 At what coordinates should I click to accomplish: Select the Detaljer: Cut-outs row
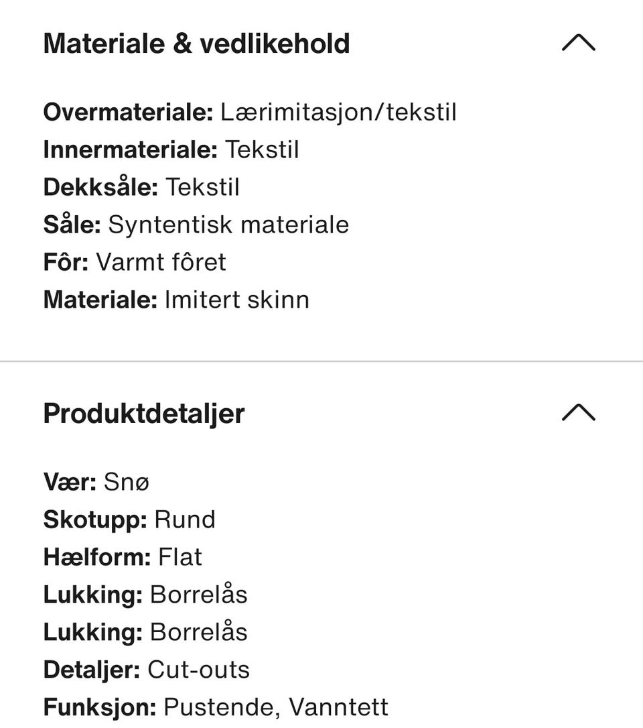point(146,670)
